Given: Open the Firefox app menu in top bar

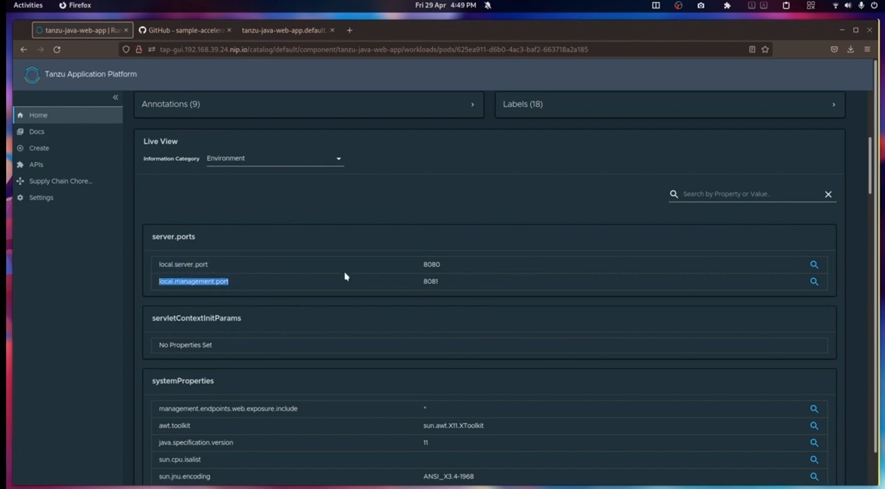Looking at the screenshot, I should 75,5.
